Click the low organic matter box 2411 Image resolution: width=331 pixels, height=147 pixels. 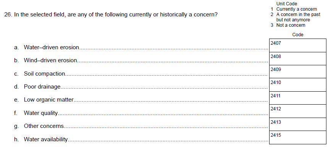(298, 98)
